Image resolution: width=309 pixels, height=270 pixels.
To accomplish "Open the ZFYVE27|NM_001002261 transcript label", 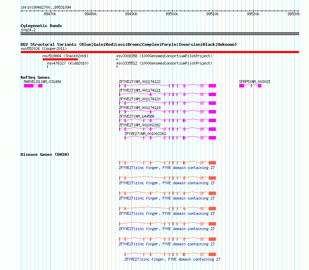I will point(145,134).
